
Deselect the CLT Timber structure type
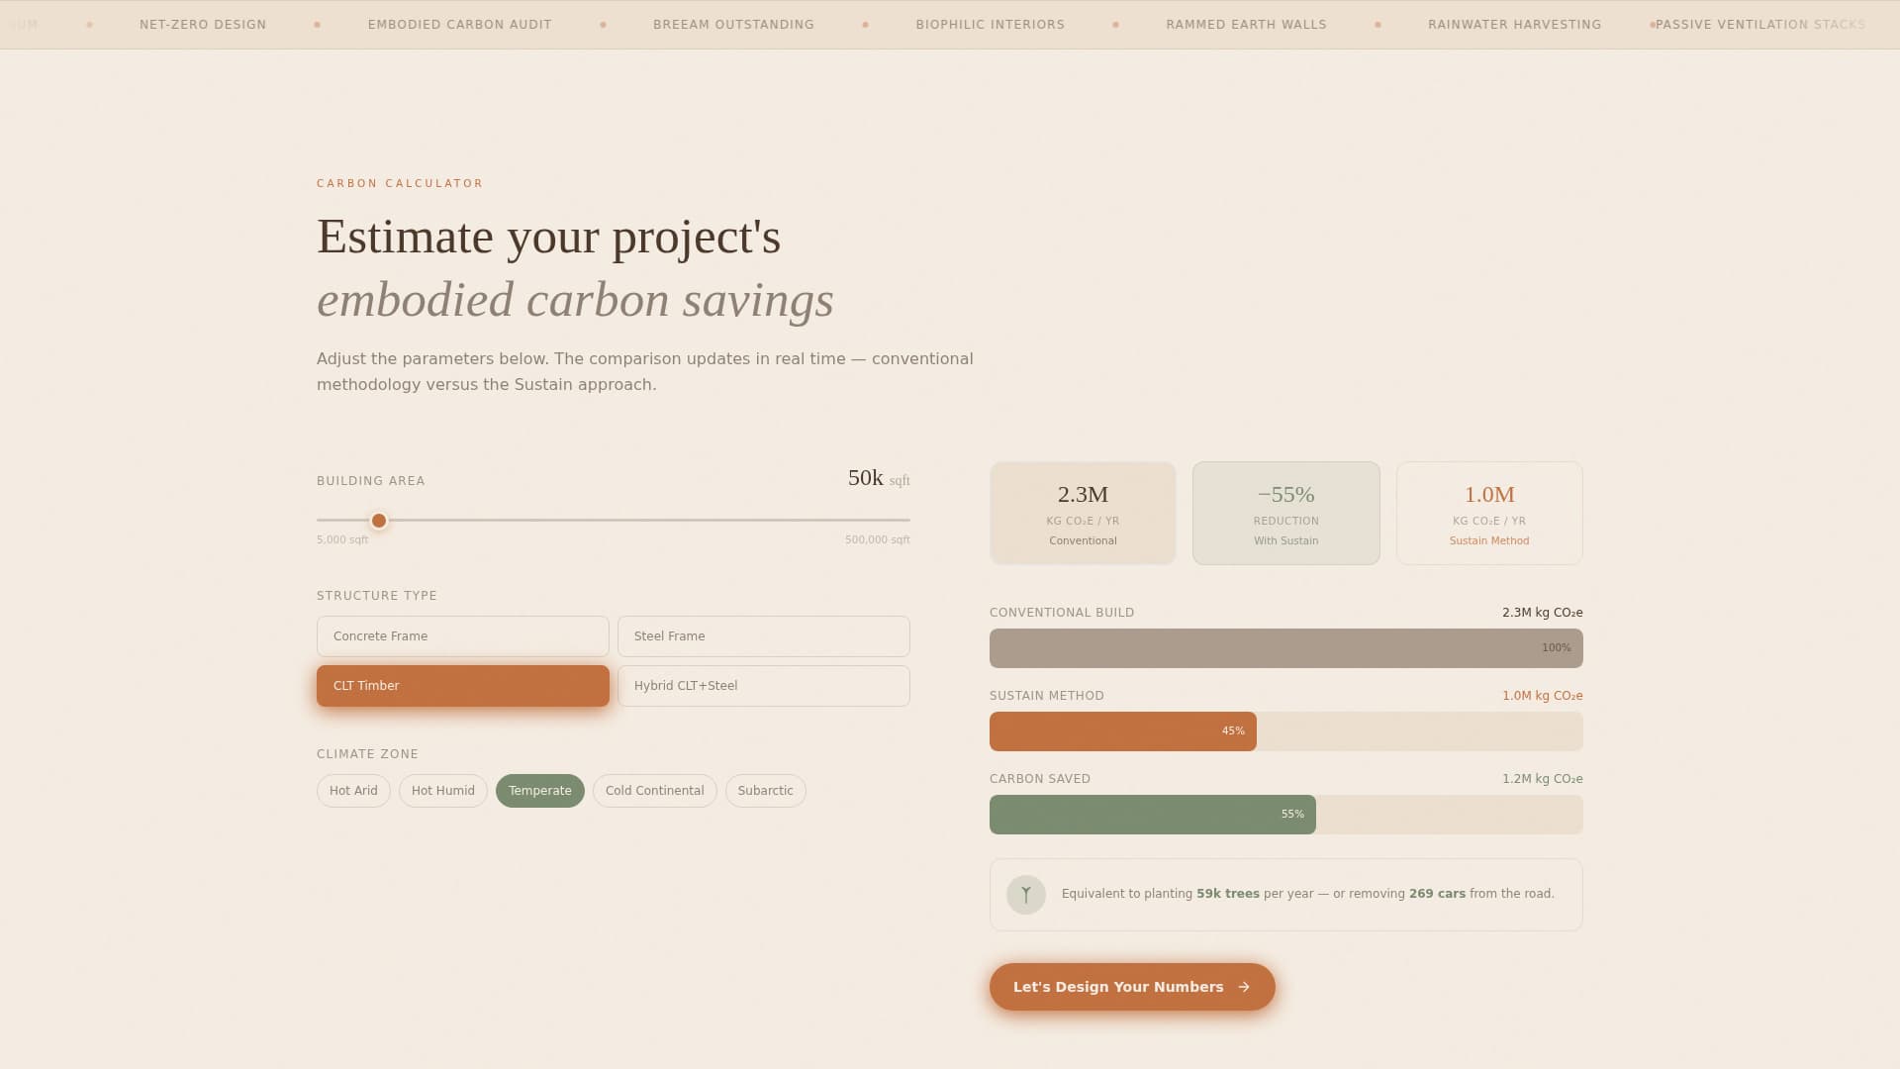point(462,685)
